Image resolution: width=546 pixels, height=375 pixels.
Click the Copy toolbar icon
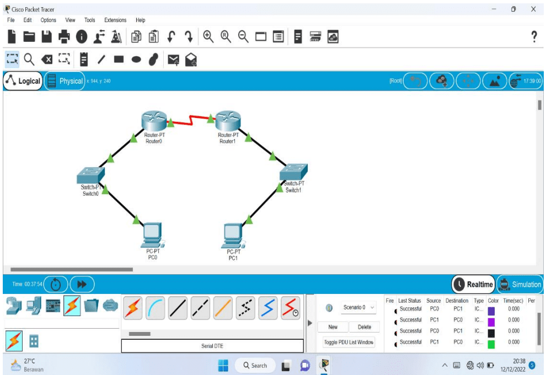point(136,36)
